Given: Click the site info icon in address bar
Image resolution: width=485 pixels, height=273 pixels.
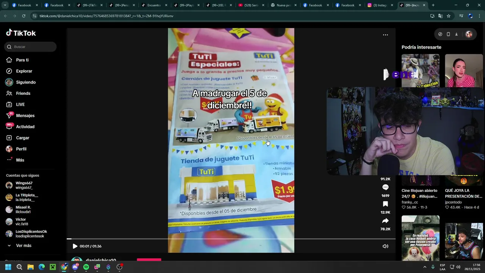Looking at the screenshot, I should pos(34,16).
